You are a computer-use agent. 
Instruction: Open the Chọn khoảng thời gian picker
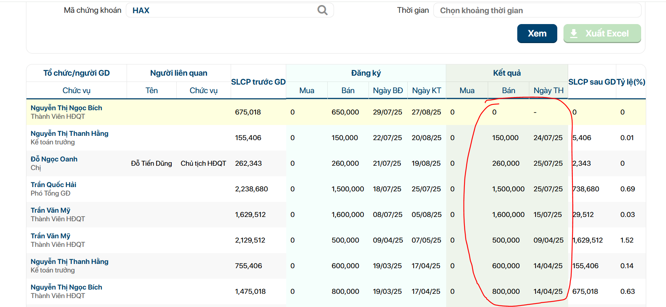coord(537,10)
